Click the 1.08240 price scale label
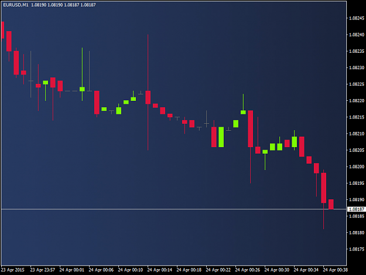Screen dimensions: 366x275 coord(357,35)
